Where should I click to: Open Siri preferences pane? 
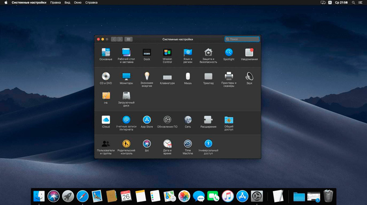(147, 145)
